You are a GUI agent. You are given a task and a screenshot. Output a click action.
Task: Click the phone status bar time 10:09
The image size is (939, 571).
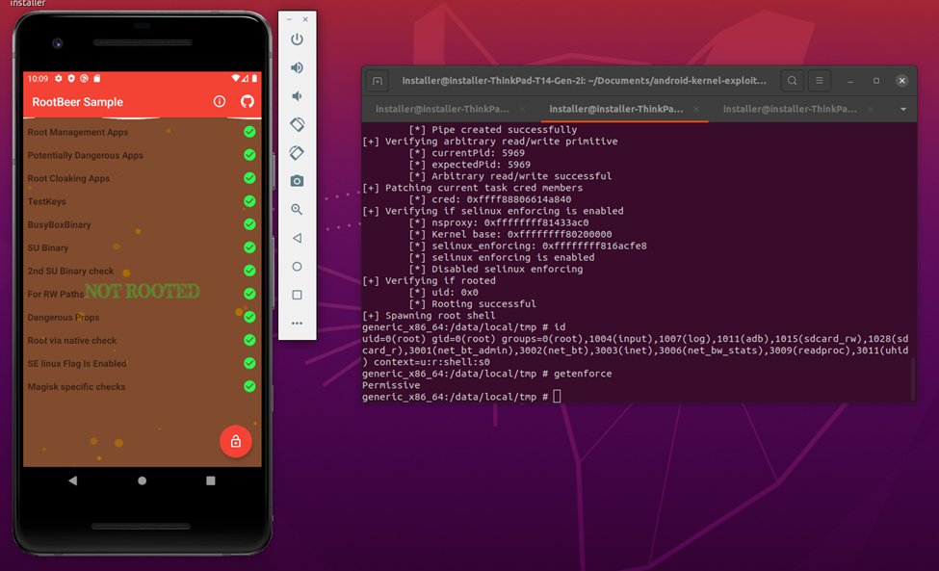click(x=38, y=78)
